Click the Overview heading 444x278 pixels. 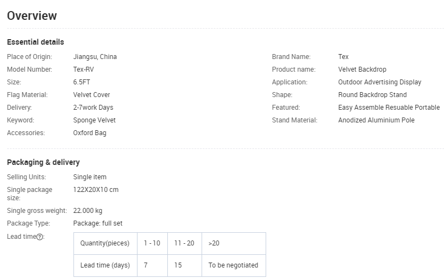[x=32, y=15]
